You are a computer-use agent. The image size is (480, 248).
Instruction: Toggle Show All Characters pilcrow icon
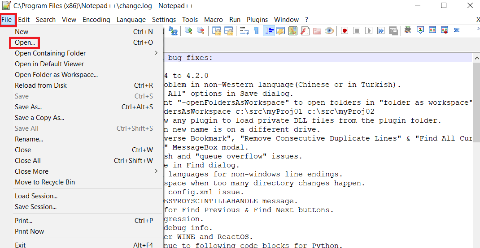(256, 30)
